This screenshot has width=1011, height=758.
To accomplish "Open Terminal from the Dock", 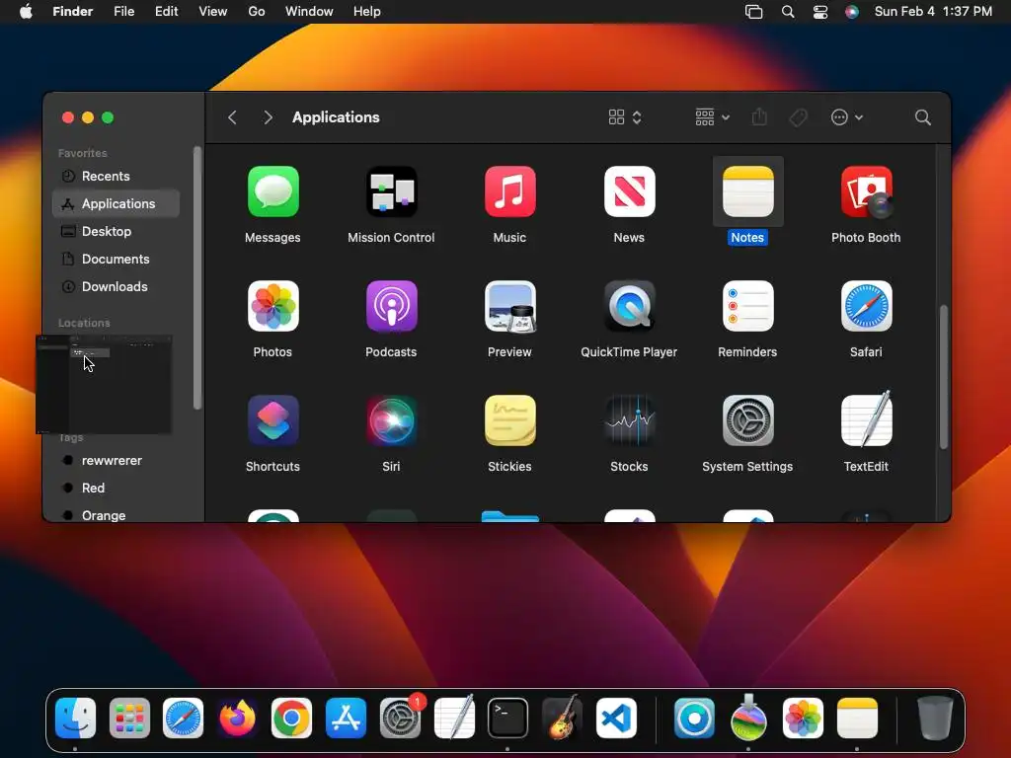I will [508, 719].
